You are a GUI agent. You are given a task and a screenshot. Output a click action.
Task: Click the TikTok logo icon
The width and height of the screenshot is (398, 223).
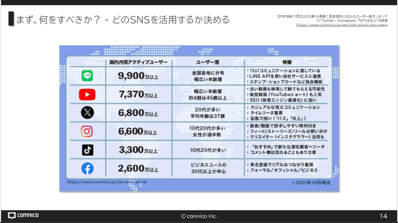(87, 150)
